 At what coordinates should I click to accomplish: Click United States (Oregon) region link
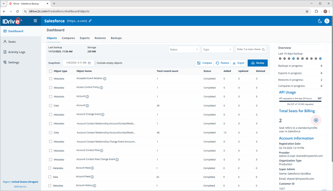(25, 182)
